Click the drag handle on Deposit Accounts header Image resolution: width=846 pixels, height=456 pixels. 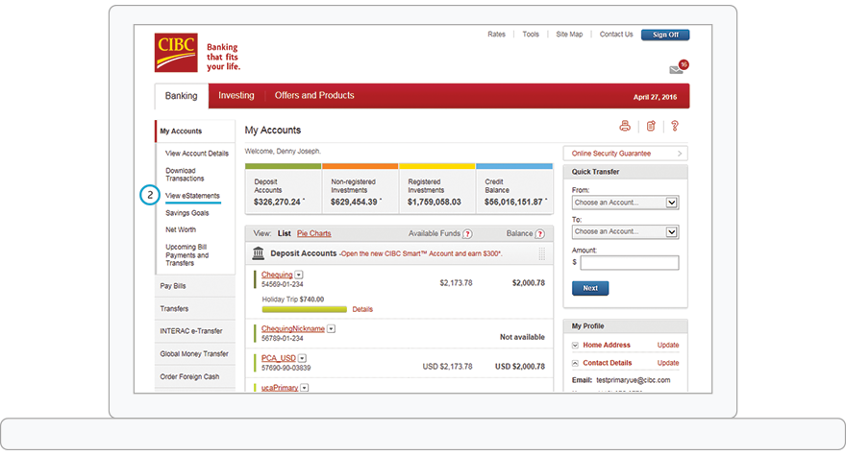coord(541,253)
